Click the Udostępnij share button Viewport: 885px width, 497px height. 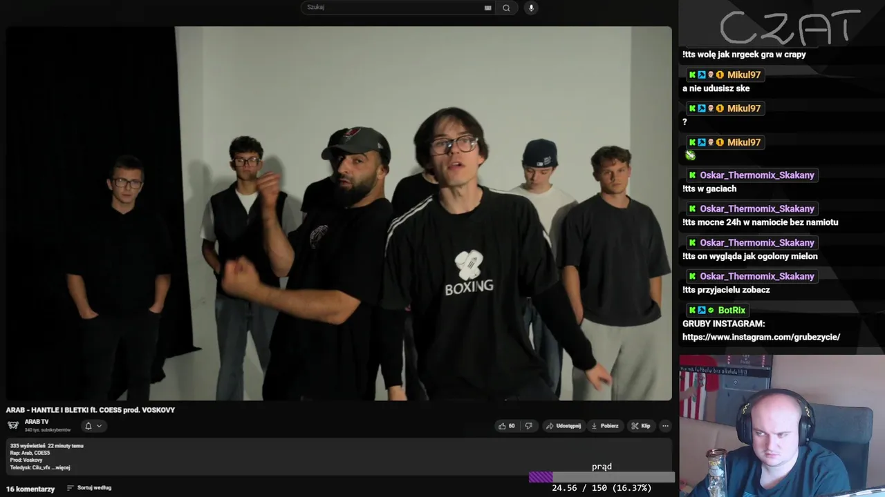(x=563, y=426)
